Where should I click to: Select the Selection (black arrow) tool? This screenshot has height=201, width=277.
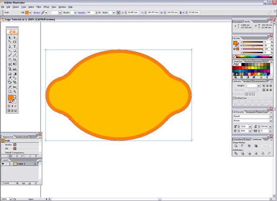click(10, 38)
